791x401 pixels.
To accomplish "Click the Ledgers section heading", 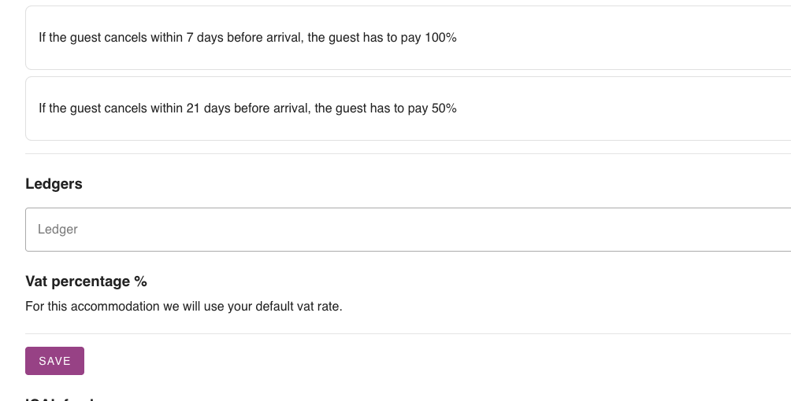I will (54, 184).
